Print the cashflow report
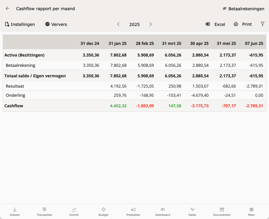Viewport: 269px width, 219px height. (243, 24)
